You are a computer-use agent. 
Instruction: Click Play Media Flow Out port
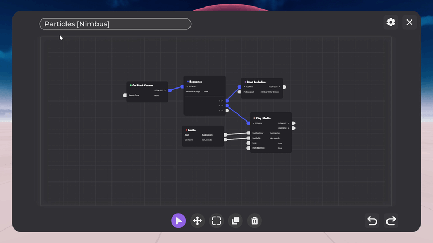[x=293, y=123]
